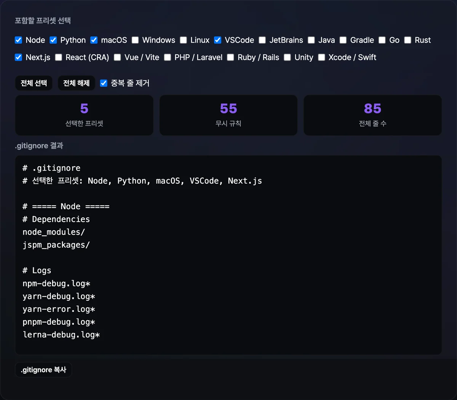
Task: Click the 선택한 프리셋 count card
Action: coord(84,115)
